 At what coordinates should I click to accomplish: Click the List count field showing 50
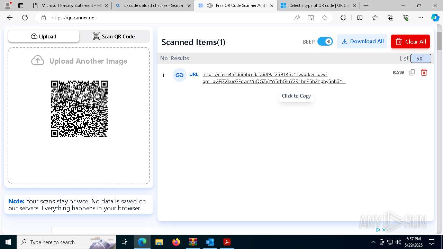(x=421, y=58)
